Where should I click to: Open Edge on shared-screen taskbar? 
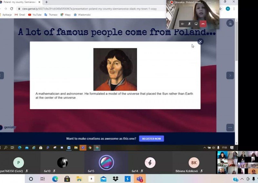coord(20,148)
